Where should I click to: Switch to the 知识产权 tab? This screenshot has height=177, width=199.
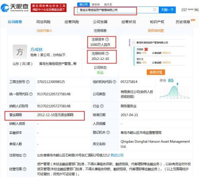click(x=157, y=22)
